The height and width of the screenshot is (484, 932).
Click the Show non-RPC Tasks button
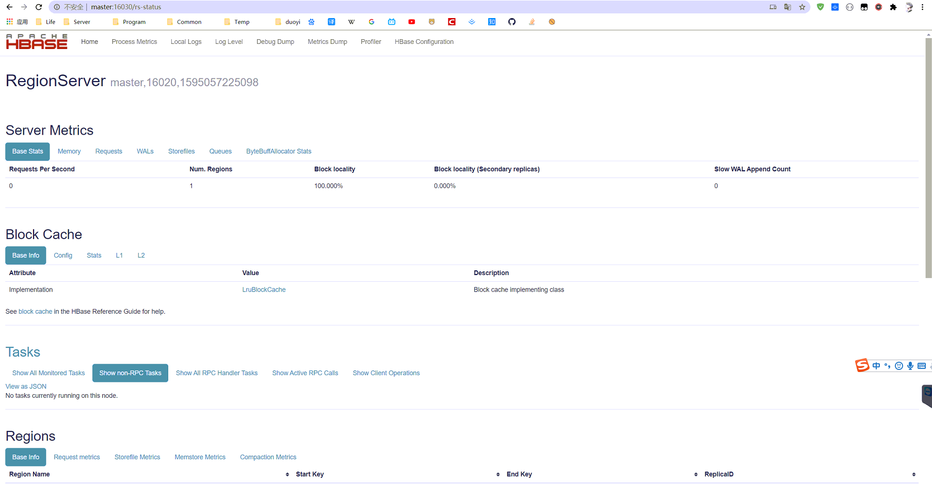pos(130,373)
